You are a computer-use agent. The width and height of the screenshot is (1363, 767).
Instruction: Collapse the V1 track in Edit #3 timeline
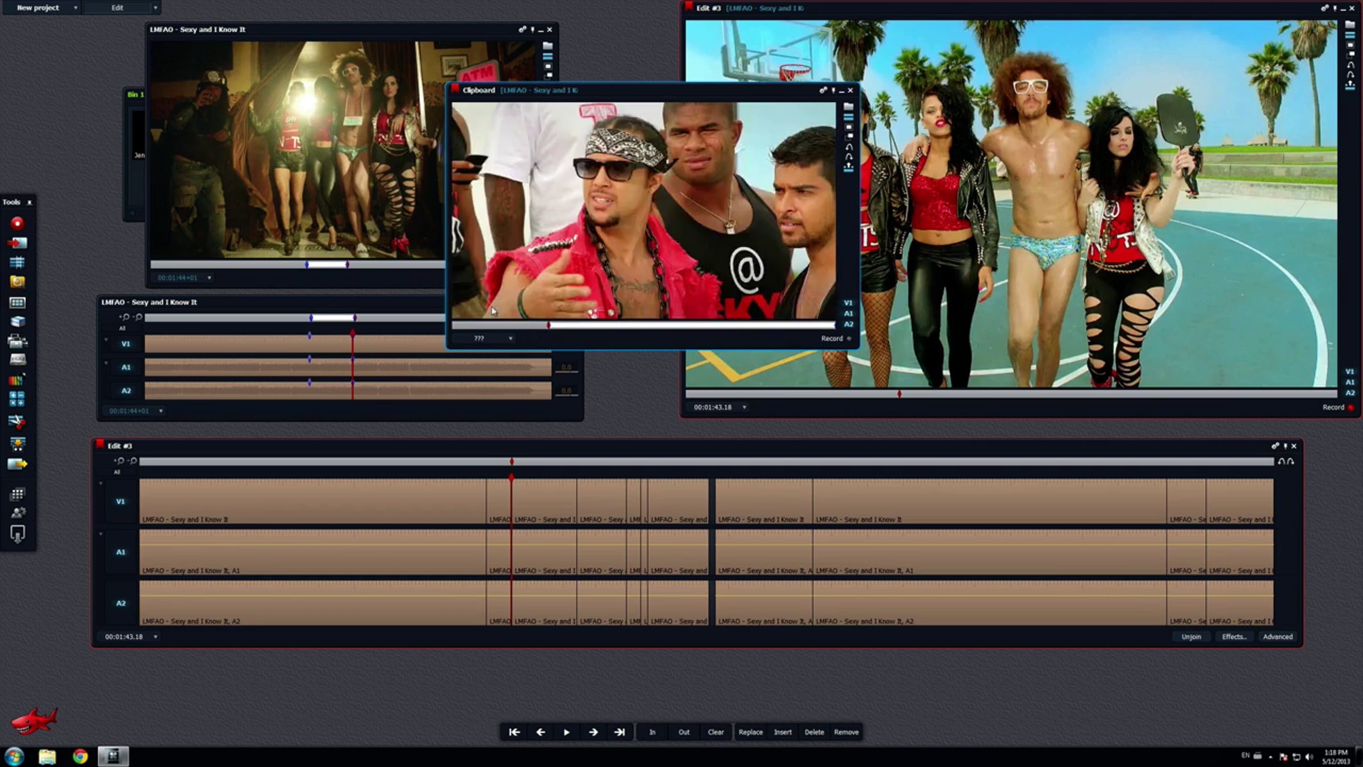[101, 483]
